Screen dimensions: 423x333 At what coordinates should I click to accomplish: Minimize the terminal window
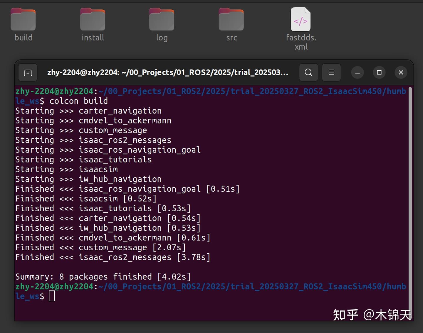357,72
